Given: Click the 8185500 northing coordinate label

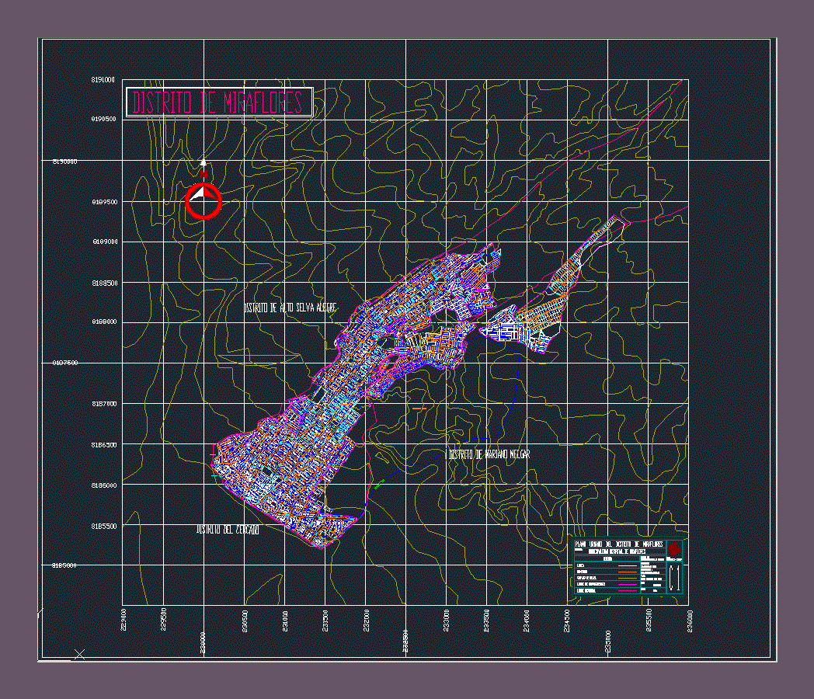Looking at the screenshot, I should pyautogui.click(x=104, y=527).
